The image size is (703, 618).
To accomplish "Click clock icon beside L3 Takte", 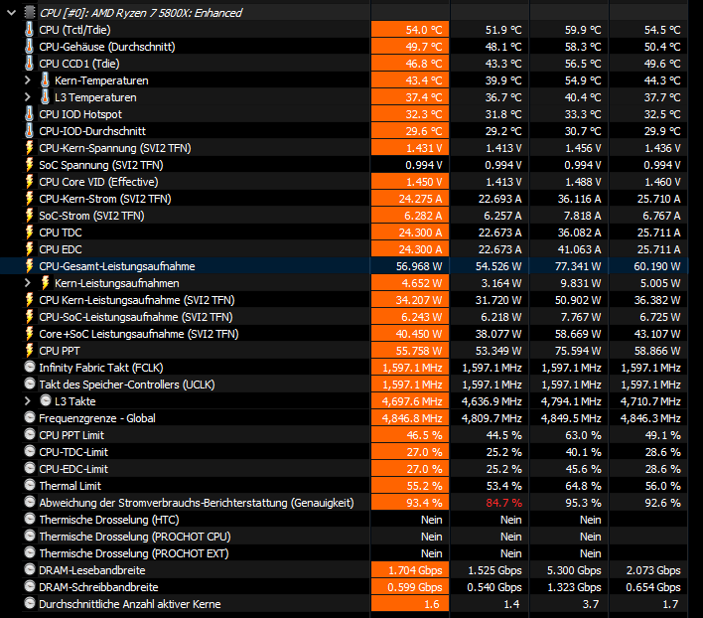I will tap(46, 400).
